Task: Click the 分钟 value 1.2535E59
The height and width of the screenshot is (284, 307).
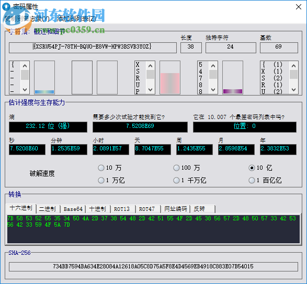Action: (x=69, y=149)
